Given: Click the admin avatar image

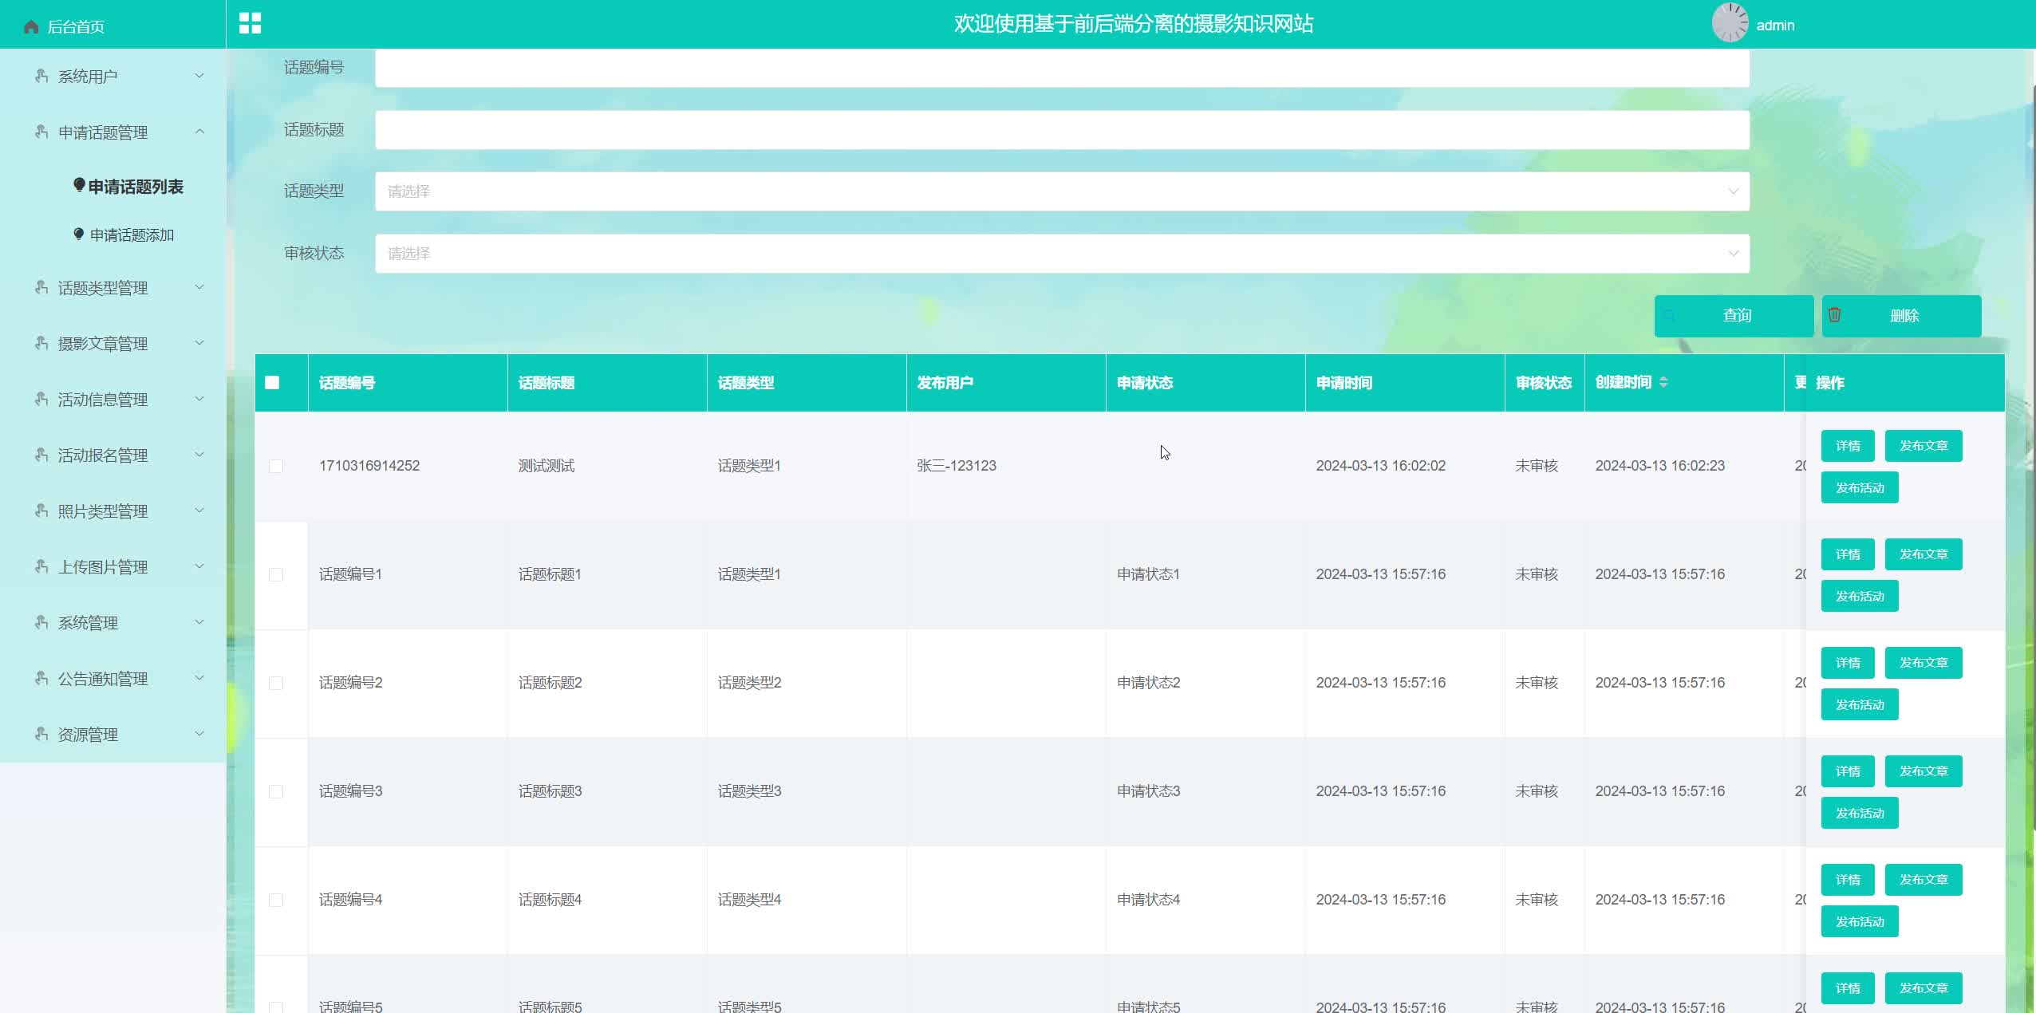Looking at the screenshot, I should (1730, 23).
